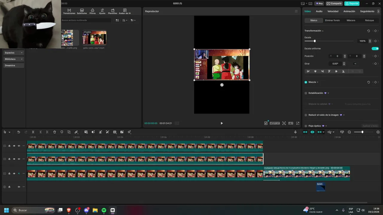Add a marker with the shield icon
This screenshot has width=383, height=215.
click(x=62, y=132)
